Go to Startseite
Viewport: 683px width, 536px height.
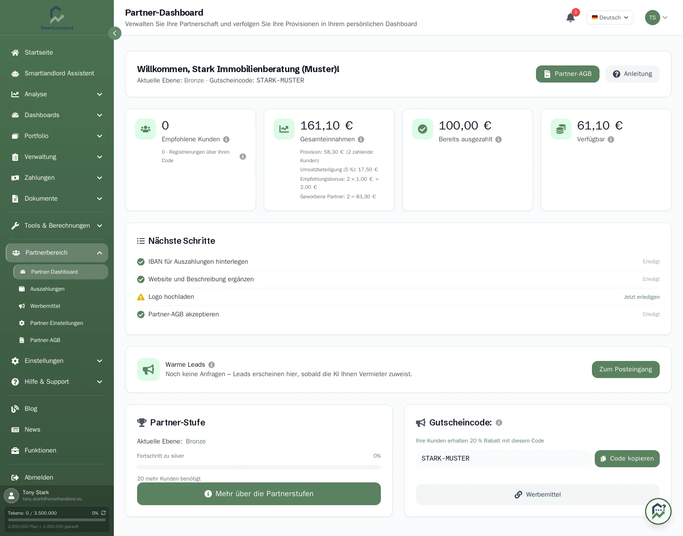click(57, 53)
